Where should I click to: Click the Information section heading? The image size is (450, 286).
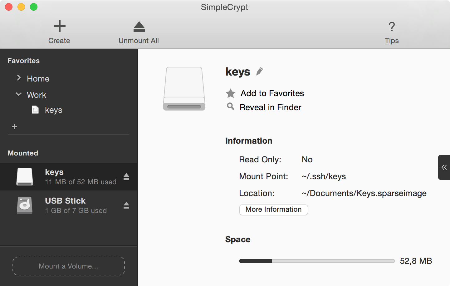(249, 141)
